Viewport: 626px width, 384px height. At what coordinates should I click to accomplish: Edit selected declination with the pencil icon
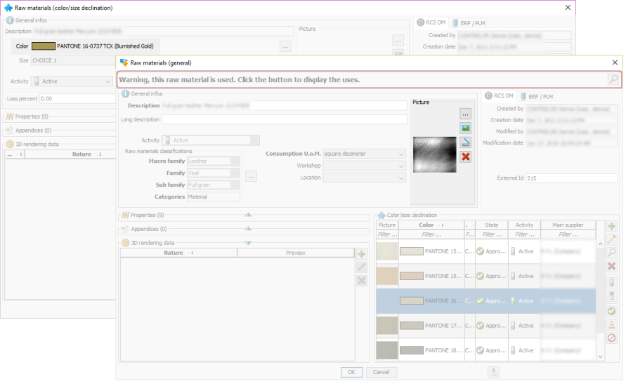[612, 239]
